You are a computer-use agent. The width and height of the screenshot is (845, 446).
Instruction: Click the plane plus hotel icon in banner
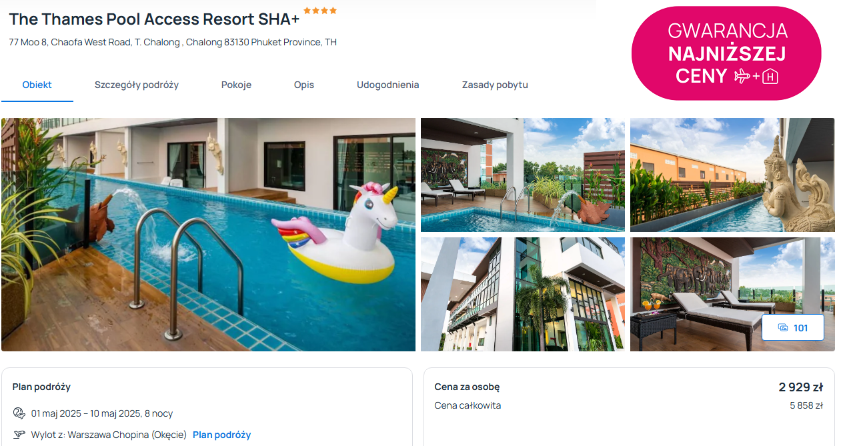tap(756, 76)
